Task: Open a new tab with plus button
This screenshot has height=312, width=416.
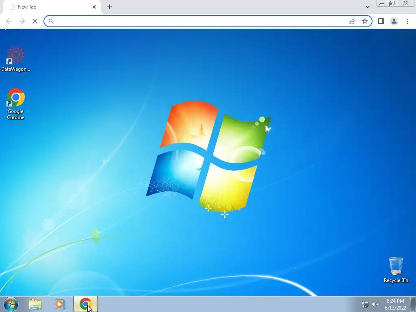Action: click(110, 7)
